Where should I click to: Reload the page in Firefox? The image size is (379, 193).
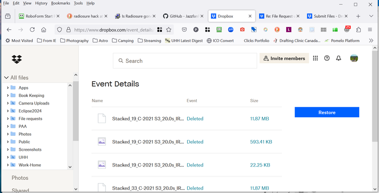32,29
